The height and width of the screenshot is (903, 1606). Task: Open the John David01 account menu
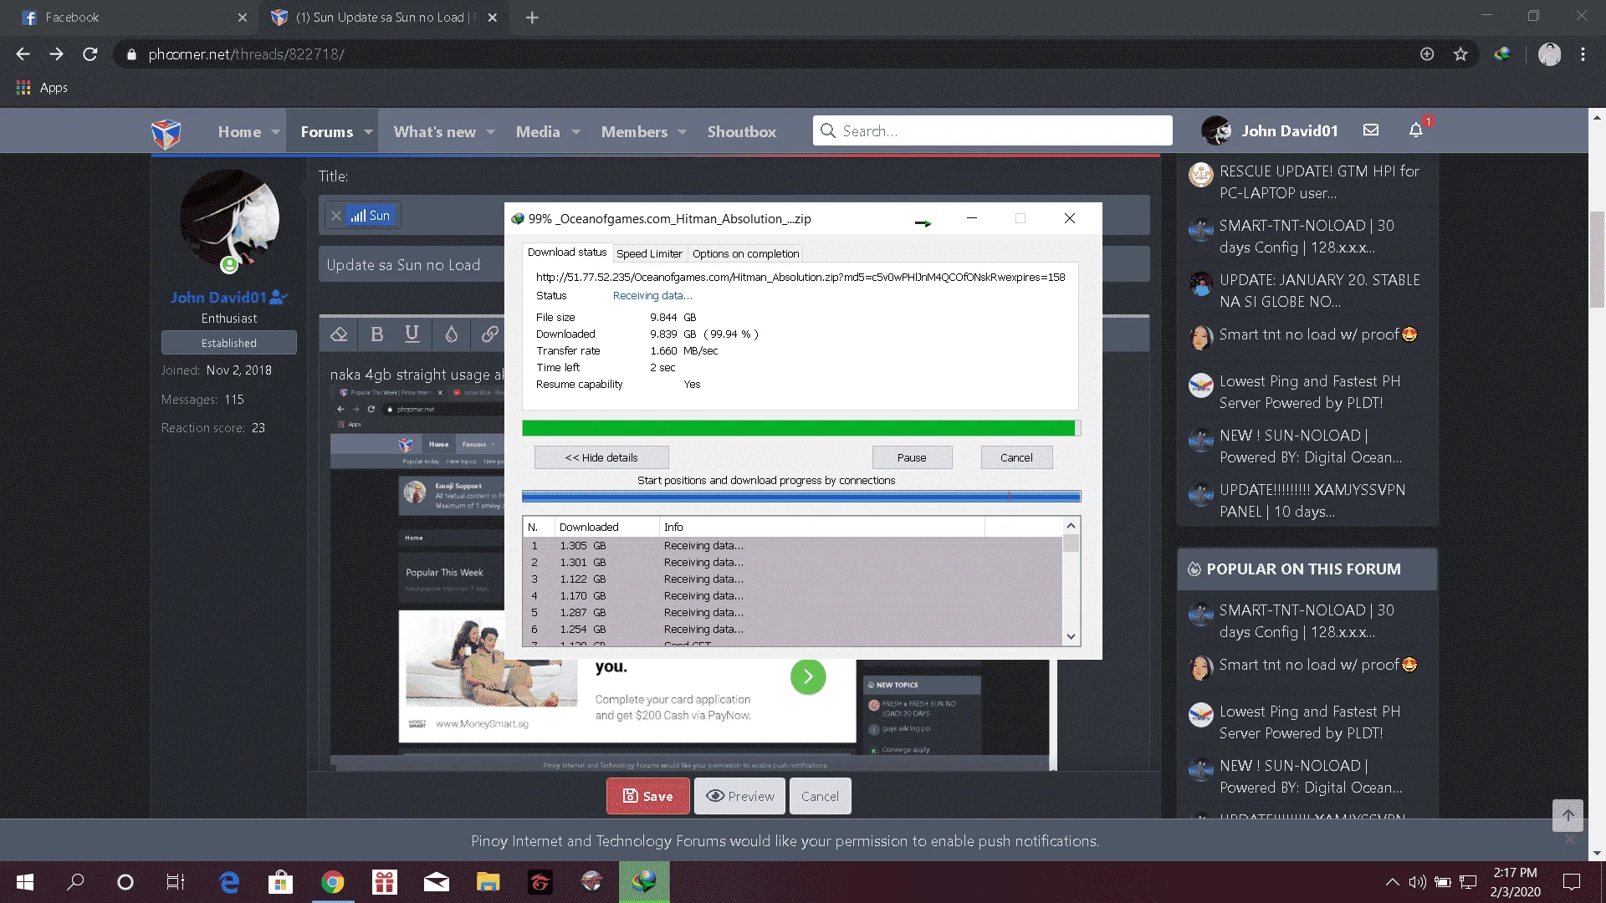click(1270, 130)
